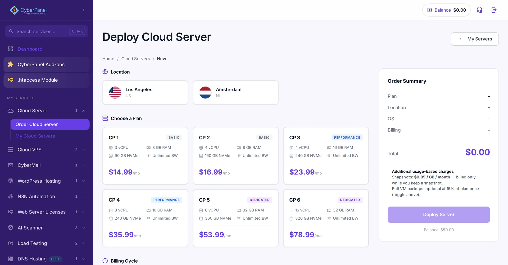Select the Amsterdam location card
The image size is (508, 265).
(235, 93)
